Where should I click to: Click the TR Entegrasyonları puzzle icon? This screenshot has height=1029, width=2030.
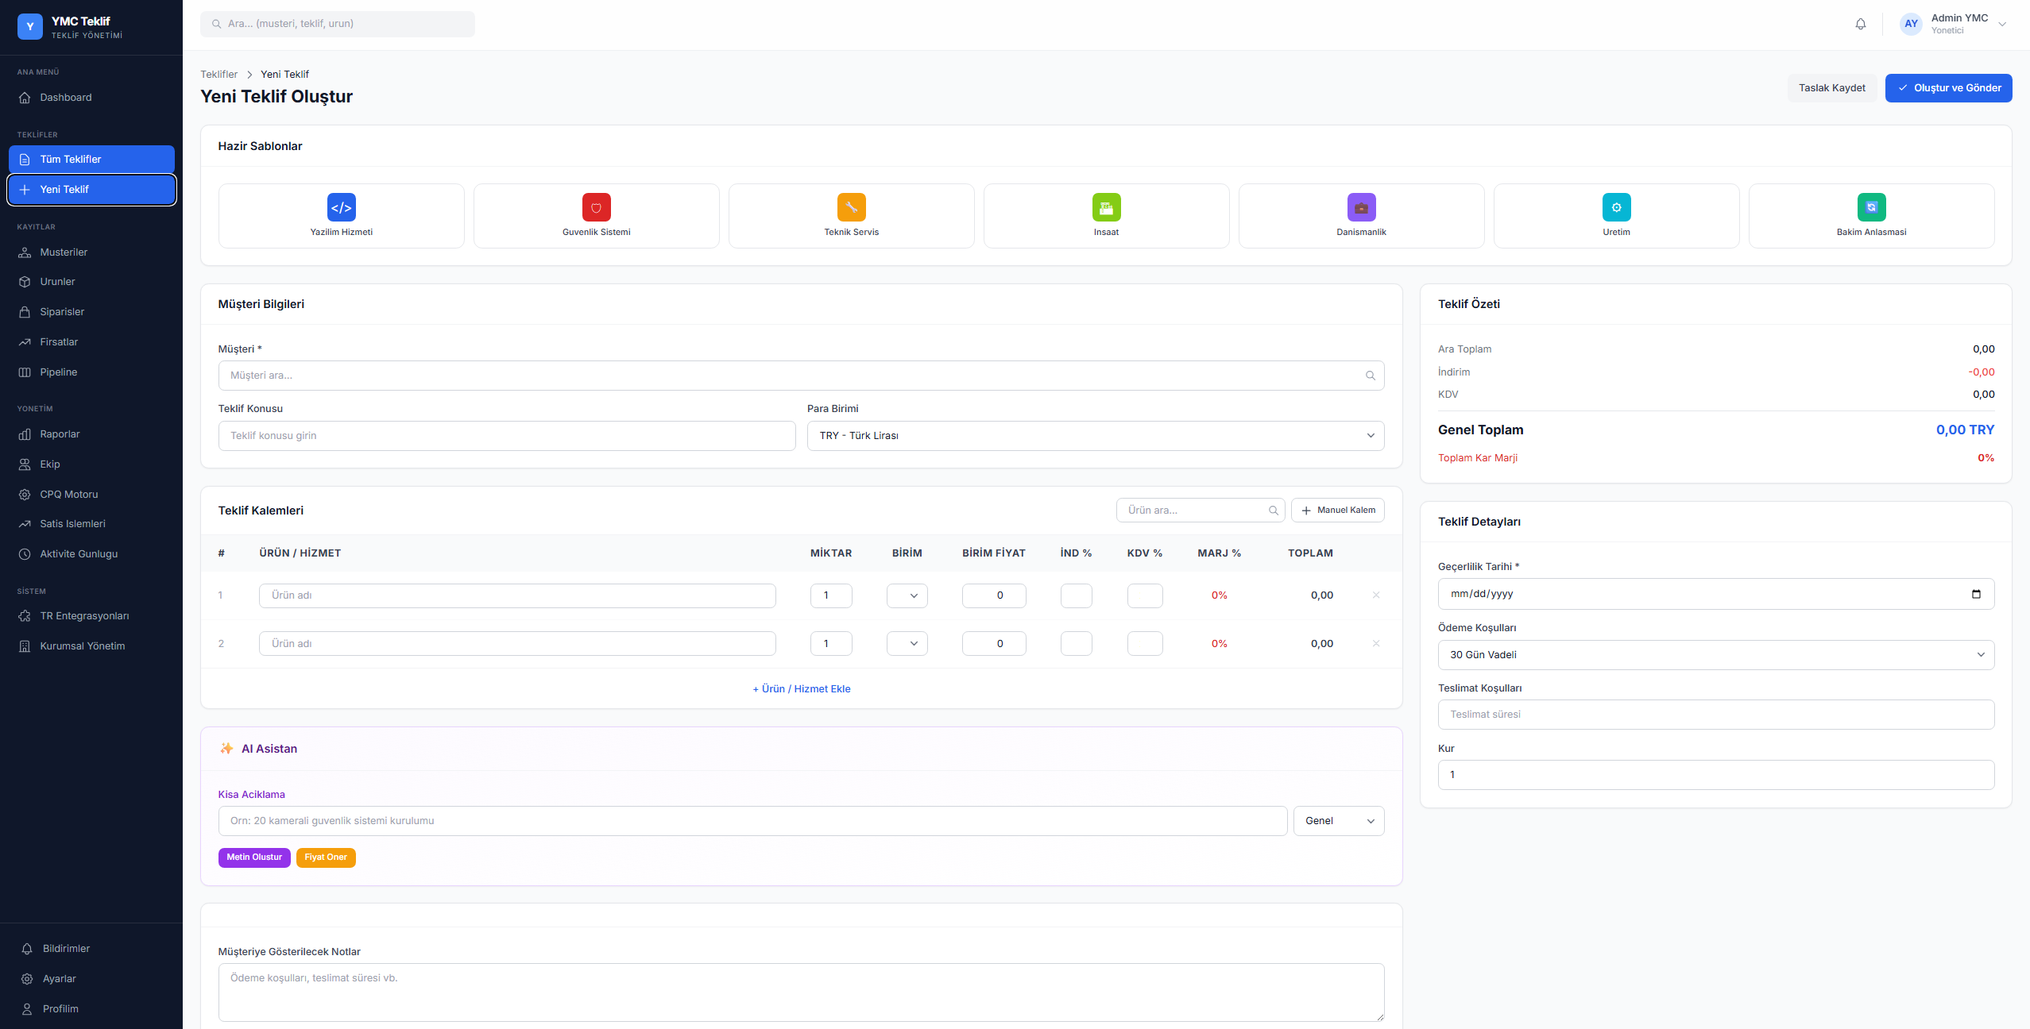click(25, 616)
